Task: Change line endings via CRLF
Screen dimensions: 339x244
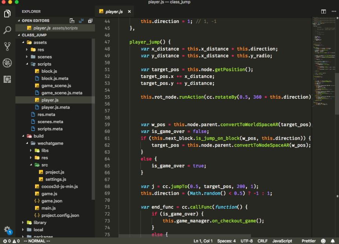Action: pos(263,241)
